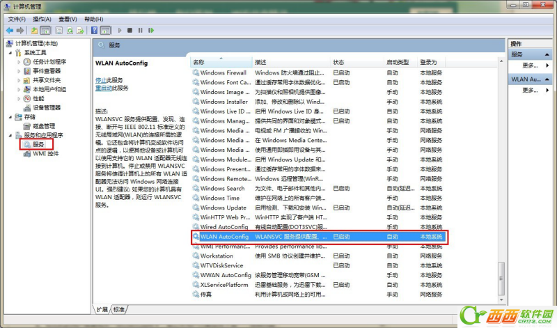Click the 事件查看器 icon in tree

point(27,71)
